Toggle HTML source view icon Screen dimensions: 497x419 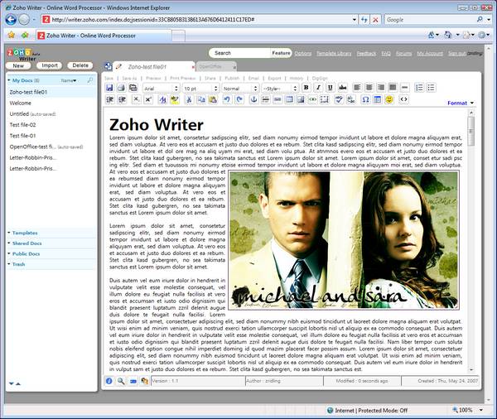403,99
